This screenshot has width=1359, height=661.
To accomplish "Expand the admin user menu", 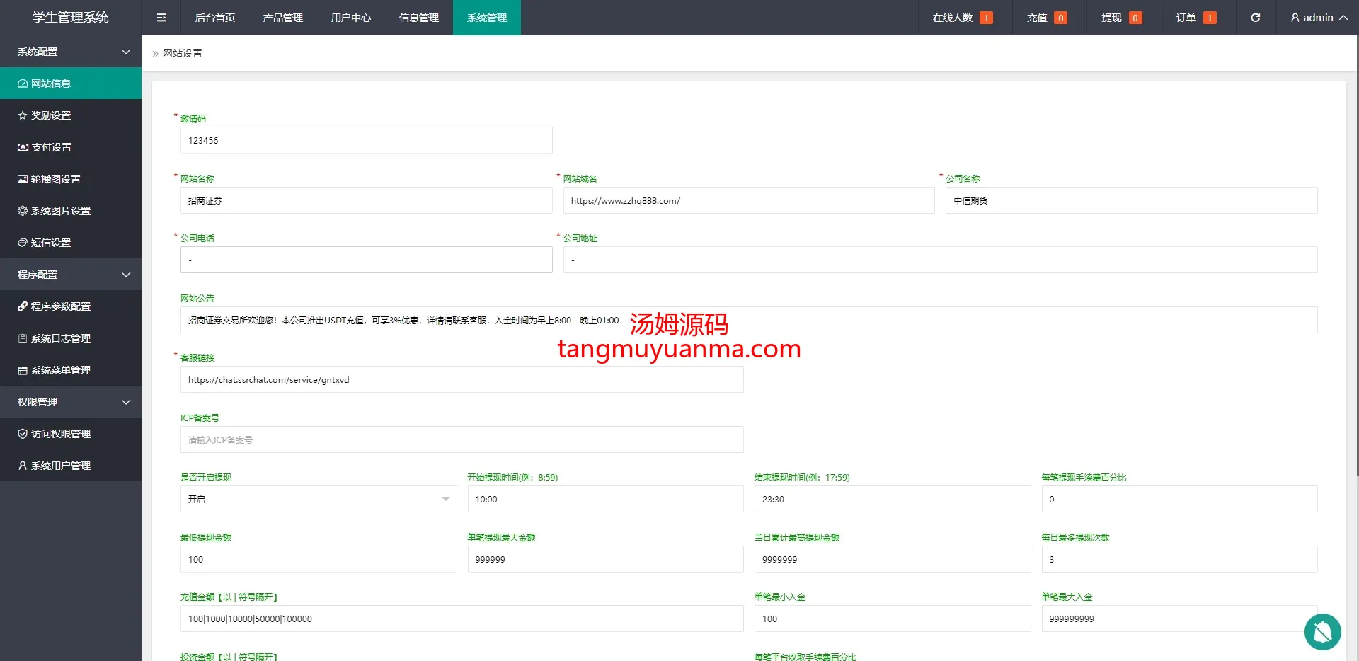I will point(1318,18).
